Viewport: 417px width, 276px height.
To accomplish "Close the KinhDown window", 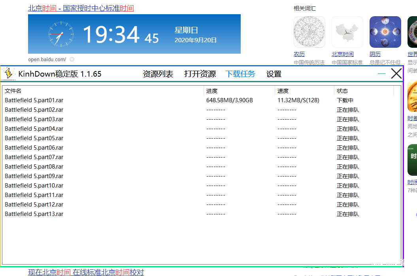I will coord(396,74).
